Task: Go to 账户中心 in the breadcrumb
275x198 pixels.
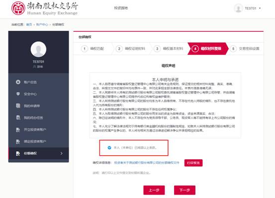Action: tap(42, 24)
